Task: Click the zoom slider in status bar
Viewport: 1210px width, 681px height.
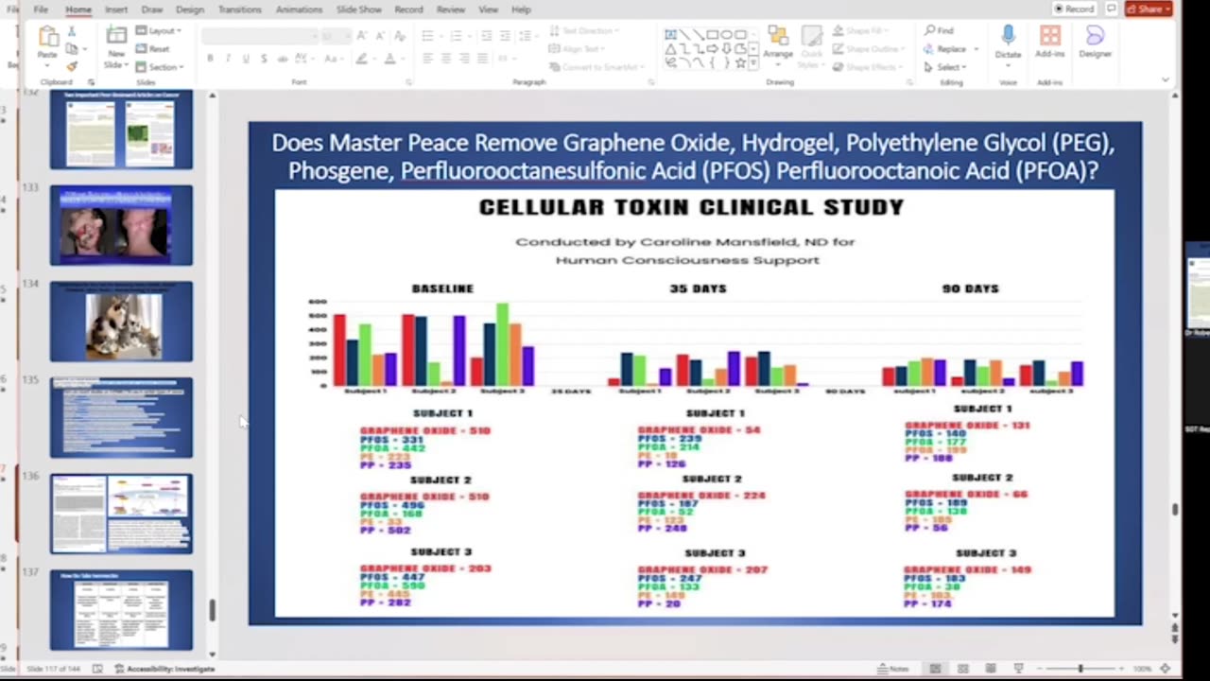Action: pyautogui.click(x=1080, y=669)
